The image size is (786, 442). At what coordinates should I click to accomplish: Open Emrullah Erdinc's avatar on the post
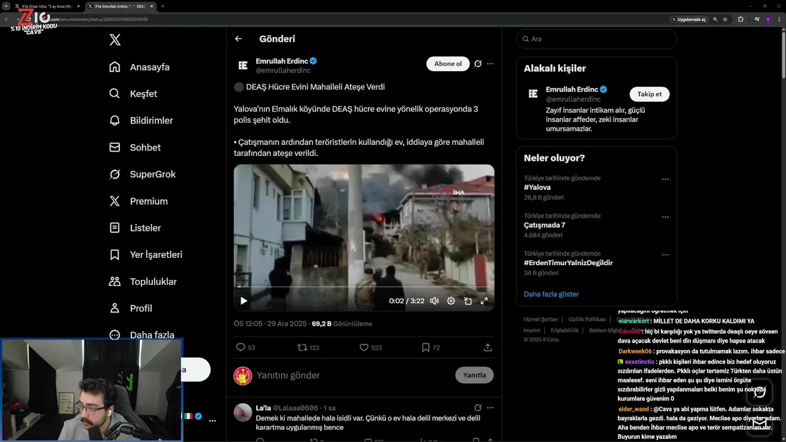(x=243, y=65)
